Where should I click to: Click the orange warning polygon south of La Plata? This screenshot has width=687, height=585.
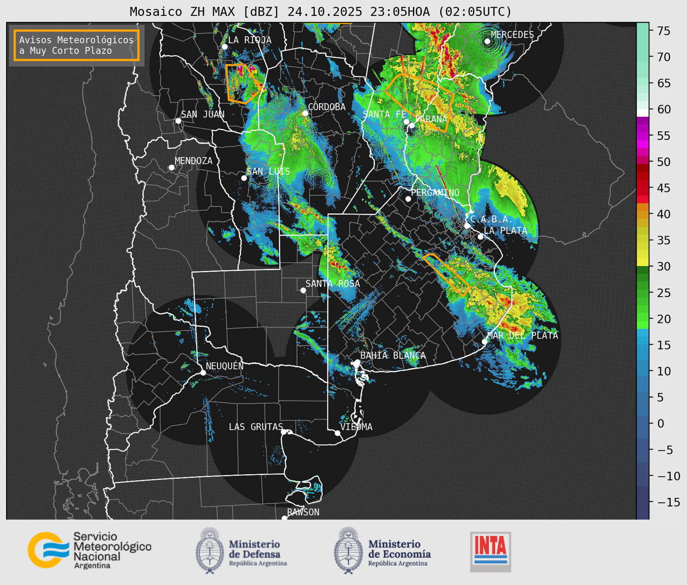click(447, 275)
